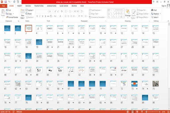Open the Shape Fill dropdown

coord(141,10)
